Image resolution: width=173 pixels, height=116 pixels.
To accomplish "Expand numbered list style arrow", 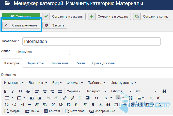I will pos(24,98).
